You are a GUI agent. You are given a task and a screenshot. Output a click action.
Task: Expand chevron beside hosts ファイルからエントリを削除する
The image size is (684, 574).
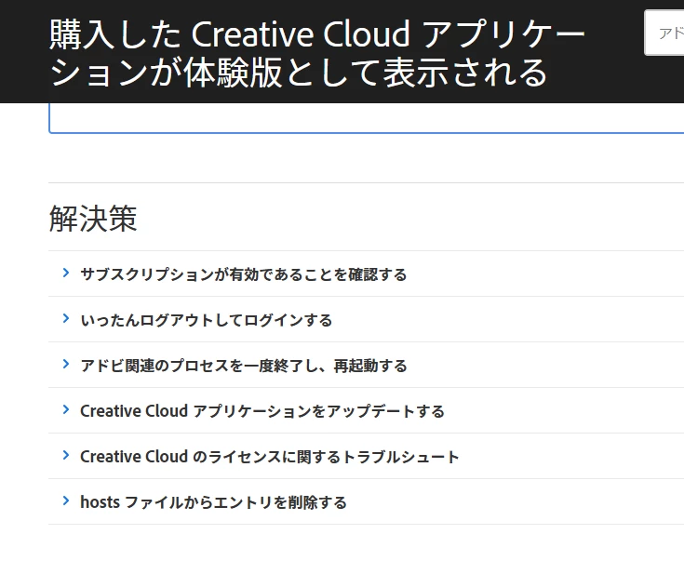(66, 501)
